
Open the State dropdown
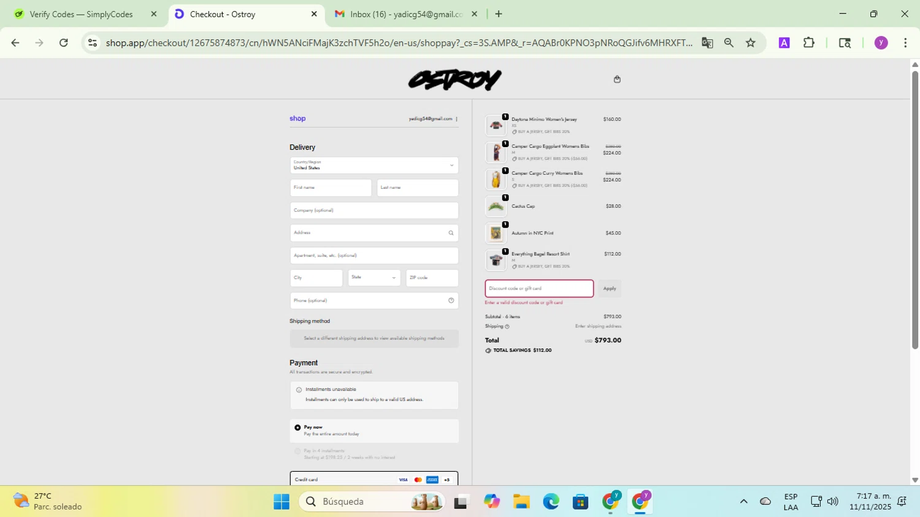374,278
